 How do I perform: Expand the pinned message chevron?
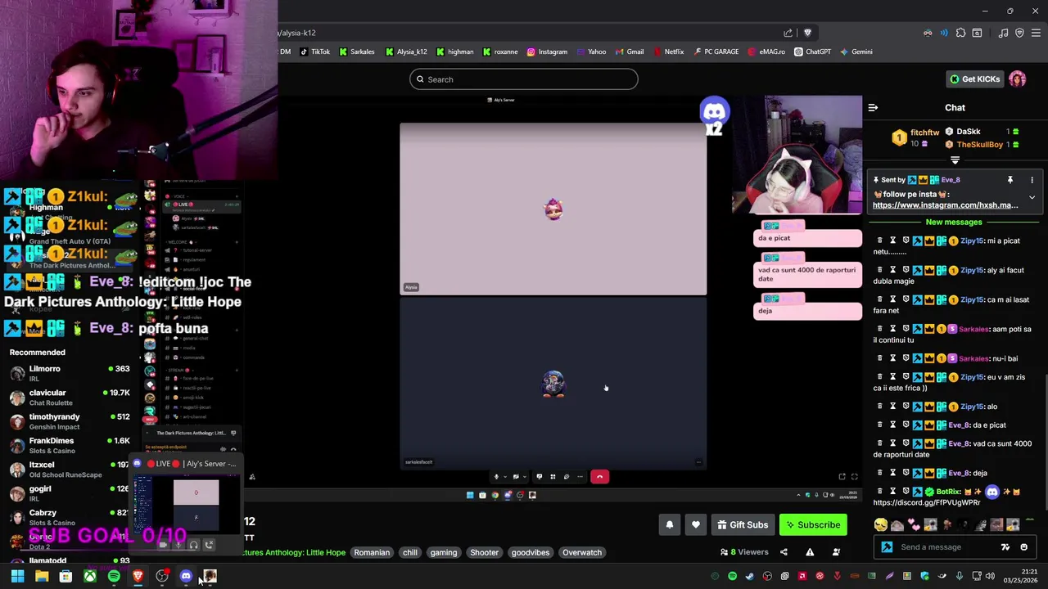pos(1032,197)
